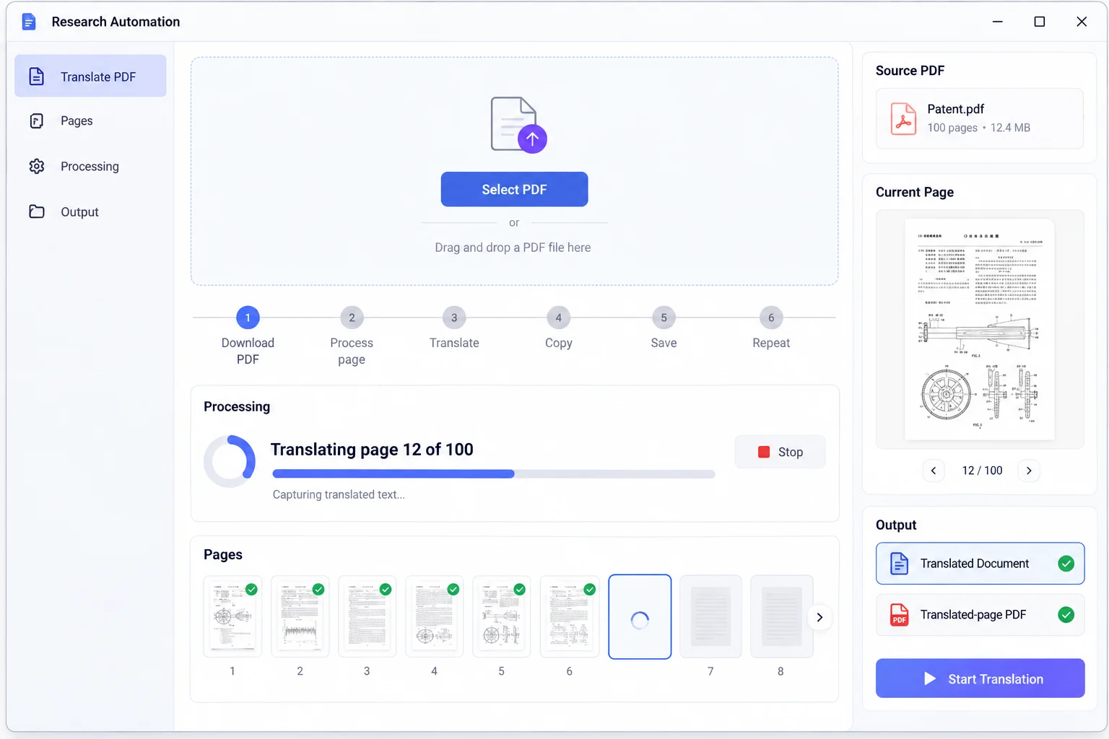Select step 2 Process page

point(352,335)
